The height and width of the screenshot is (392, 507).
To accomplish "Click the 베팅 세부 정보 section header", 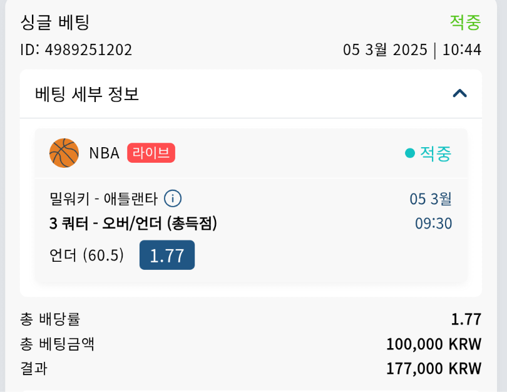I will 88,94.
